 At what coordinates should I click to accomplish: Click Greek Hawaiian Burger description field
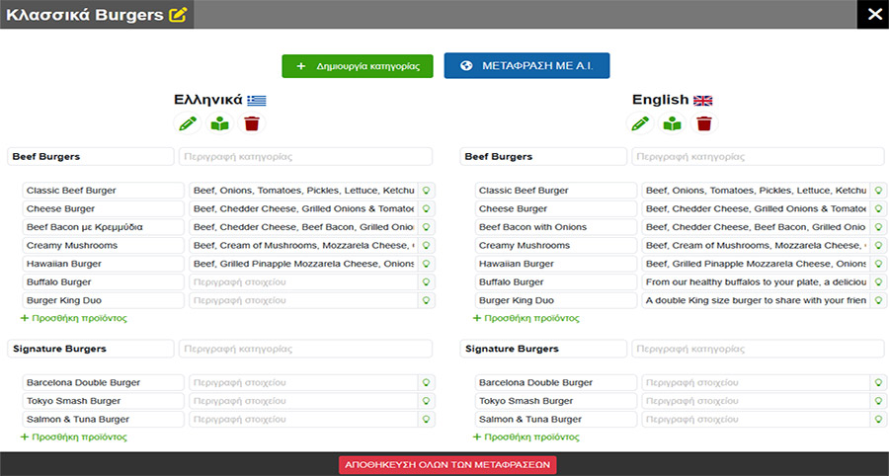[x=303, y=264]
